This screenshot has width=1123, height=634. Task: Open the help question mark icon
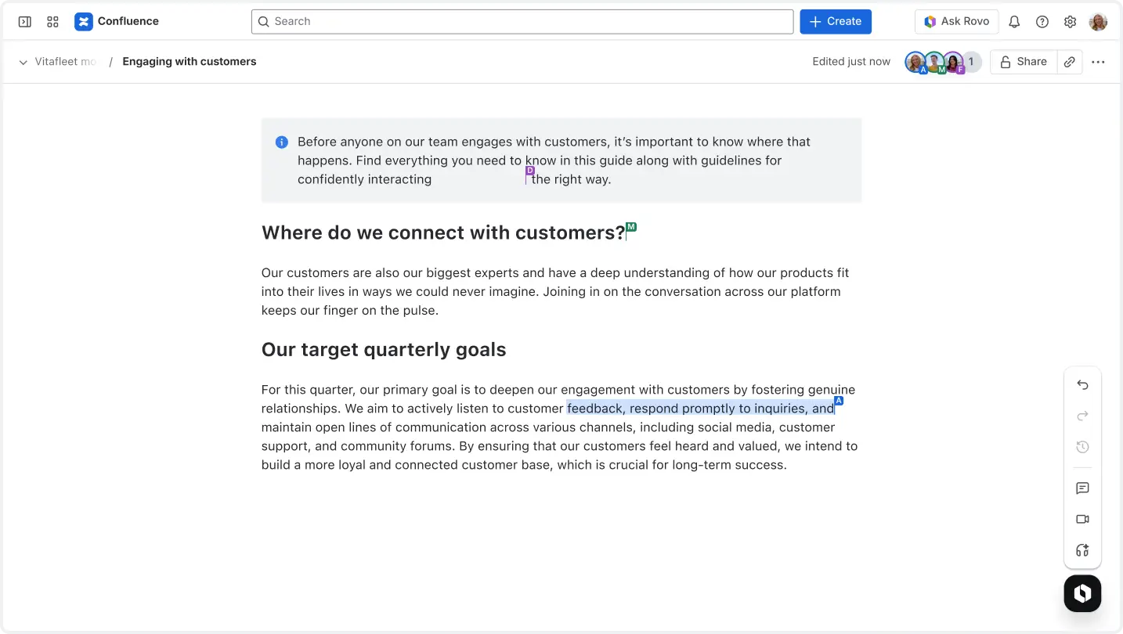[1042, 22]
